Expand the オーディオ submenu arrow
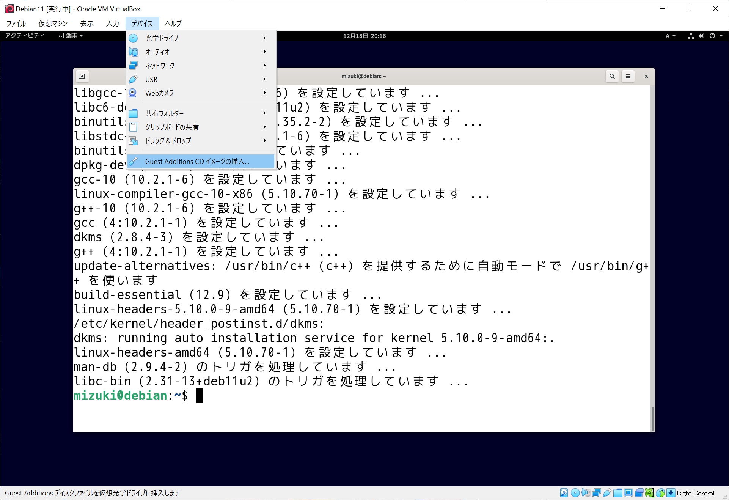Viewport: 729px width, 500px height. click(x=265, y=52)
